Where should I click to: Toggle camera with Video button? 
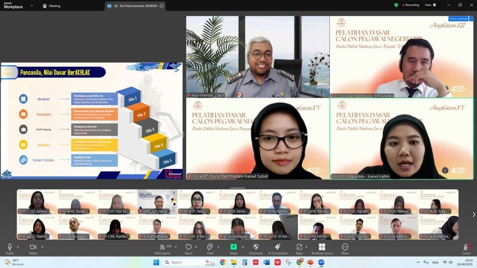point(33,249)
